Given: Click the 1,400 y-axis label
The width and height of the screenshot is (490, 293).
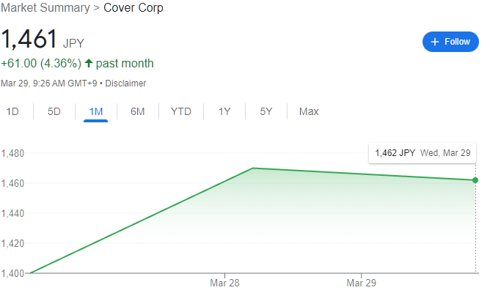Looking at the screenshot, I should 12,273.
